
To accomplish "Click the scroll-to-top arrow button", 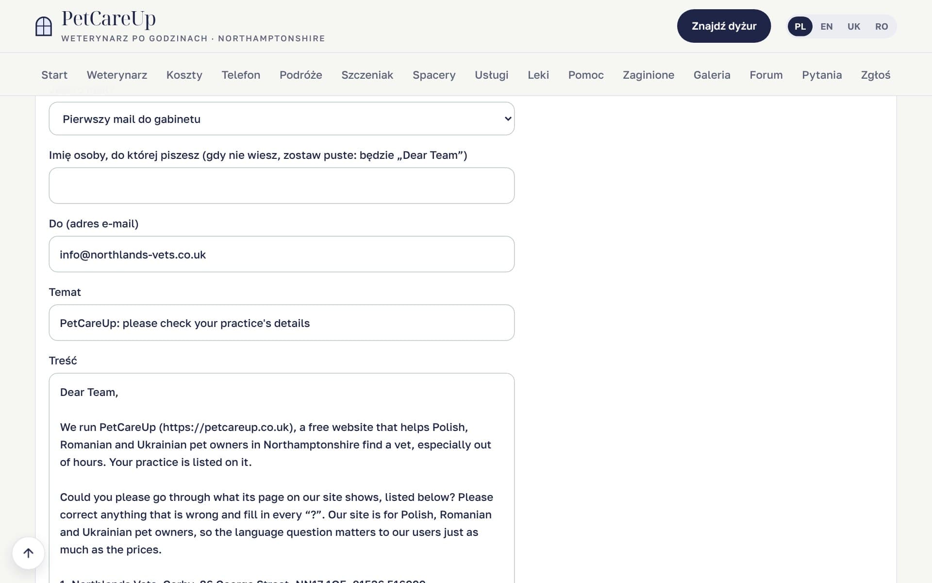I will [28, 553].
